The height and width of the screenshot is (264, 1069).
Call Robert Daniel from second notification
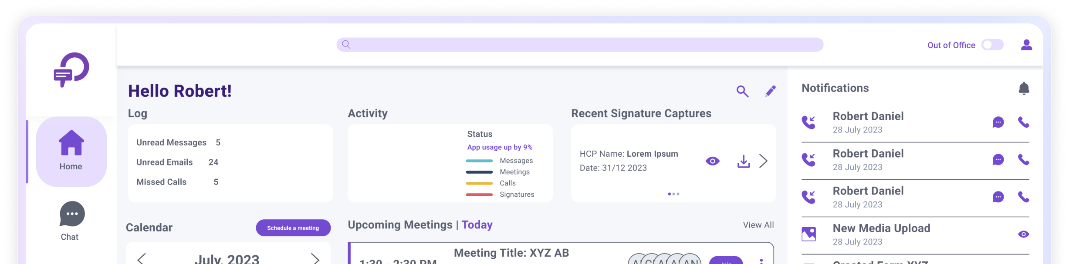[x=1023, y=160]
